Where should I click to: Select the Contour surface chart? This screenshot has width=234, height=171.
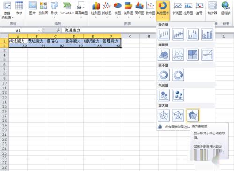[193, 54]
